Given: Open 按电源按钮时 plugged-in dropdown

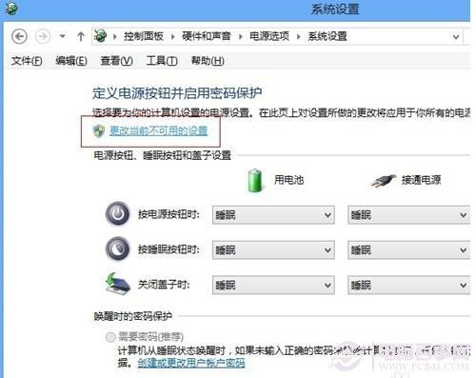Looking at the screenshot, I should pos(409,215).
